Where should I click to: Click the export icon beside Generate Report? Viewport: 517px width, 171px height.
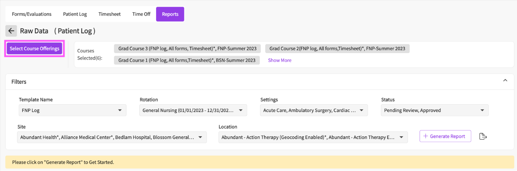[483, 137]
